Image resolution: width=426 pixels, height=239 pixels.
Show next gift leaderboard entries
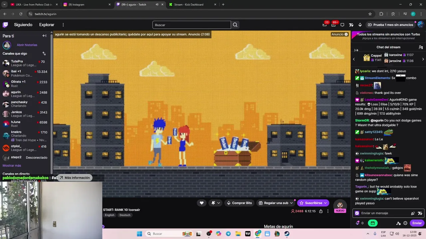tap(423, 59)
